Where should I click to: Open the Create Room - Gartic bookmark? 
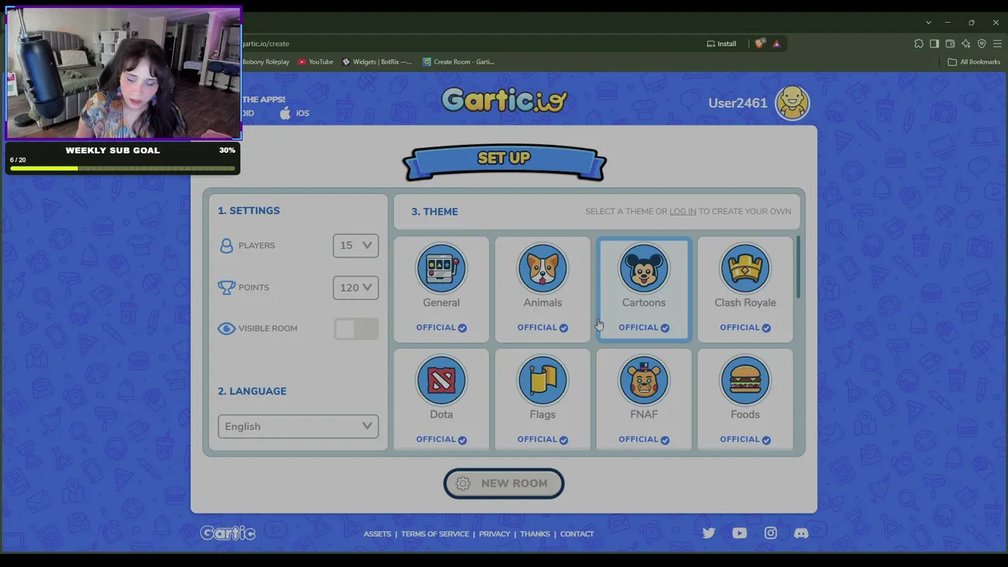tap(458, 61)
